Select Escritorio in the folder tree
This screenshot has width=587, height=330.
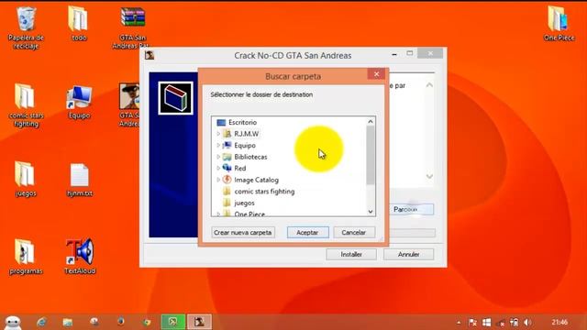(242, 122)
